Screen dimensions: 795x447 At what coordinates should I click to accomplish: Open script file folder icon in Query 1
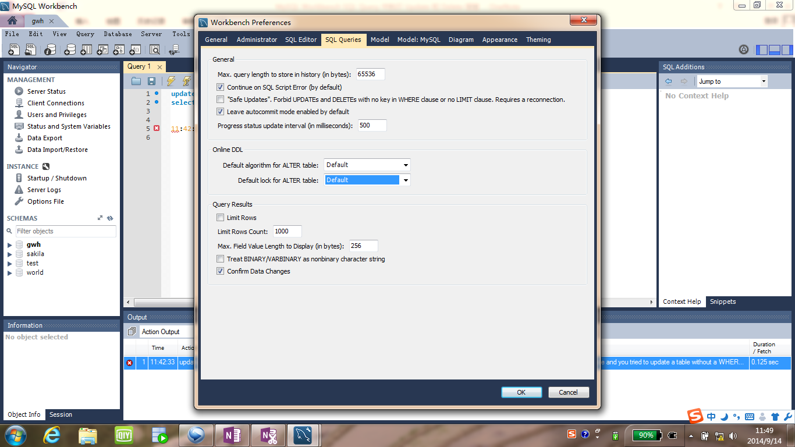coord(136,81)
